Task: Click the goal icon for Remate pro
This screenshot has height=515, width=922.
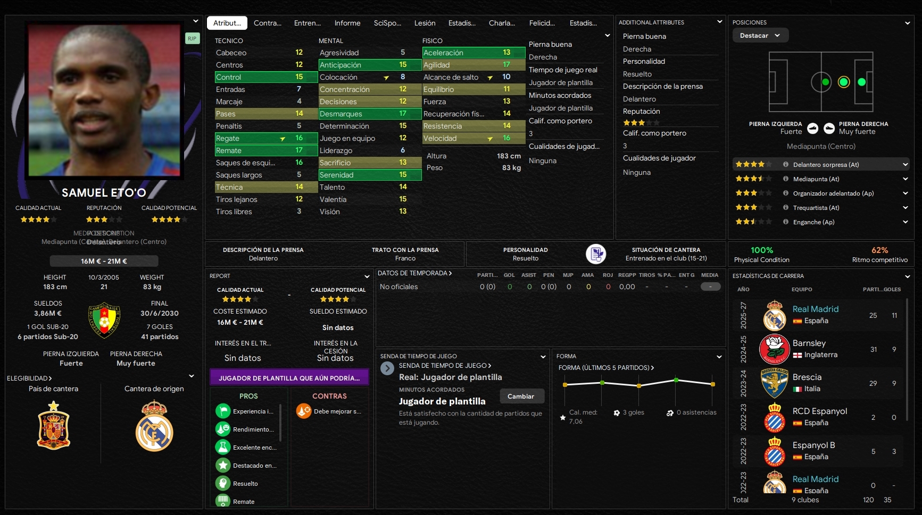Action: point(223,501)
